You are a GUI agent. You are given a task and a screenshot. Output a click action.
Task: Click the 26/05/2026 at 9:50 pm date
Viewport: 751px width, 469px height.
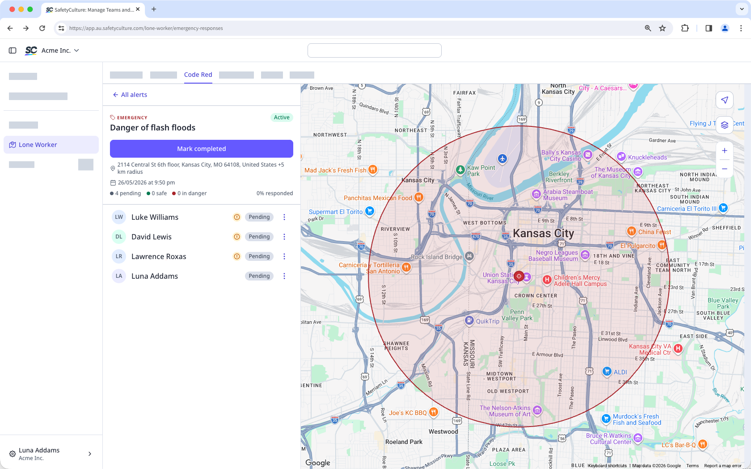146,183
